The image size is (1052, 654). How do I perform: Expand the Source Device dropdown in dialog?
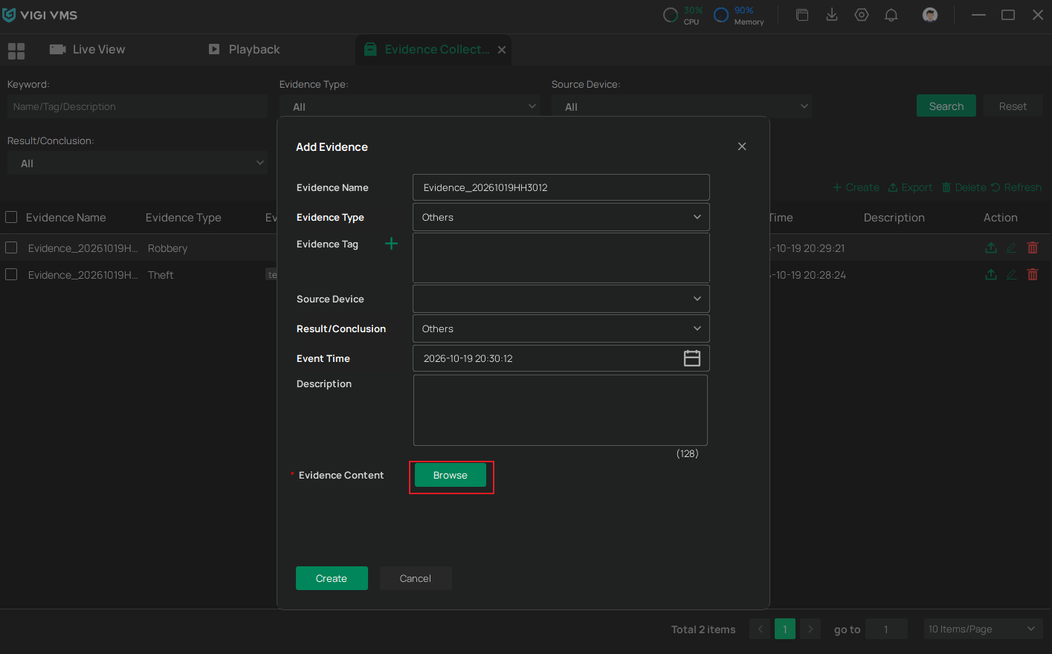point(561,299)
